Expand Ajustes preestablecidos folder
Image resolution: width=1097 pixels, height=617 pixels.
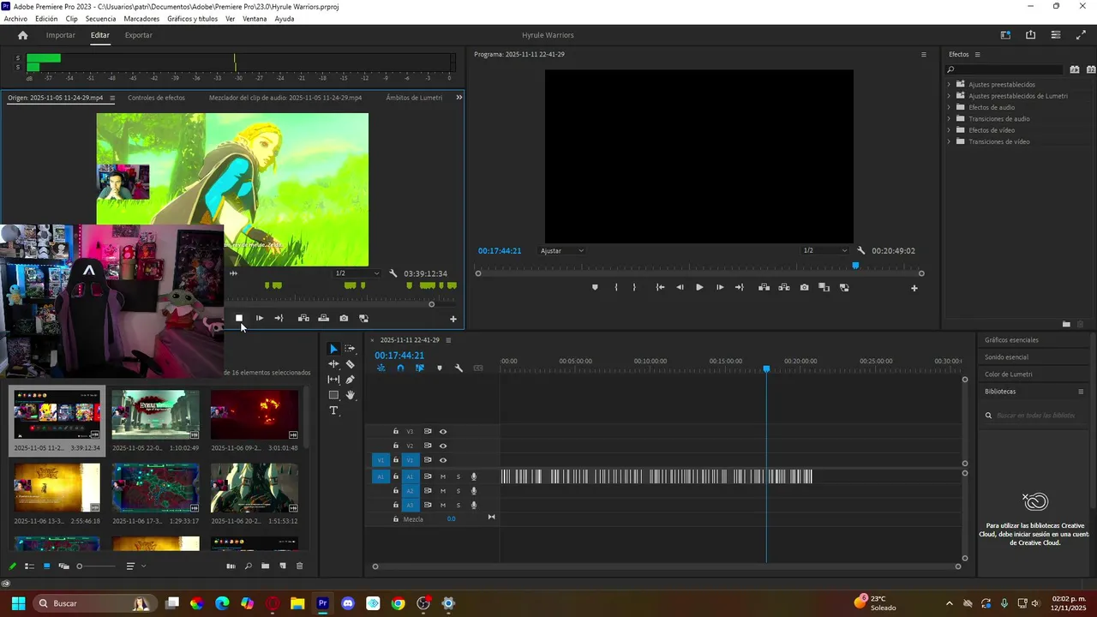949,85
